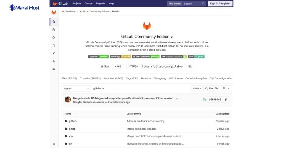Open the .github folder

pos(72,121)
